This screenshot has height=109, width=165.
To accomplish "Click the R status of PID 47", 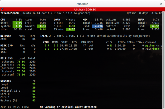I will click(x=111, y=46).
